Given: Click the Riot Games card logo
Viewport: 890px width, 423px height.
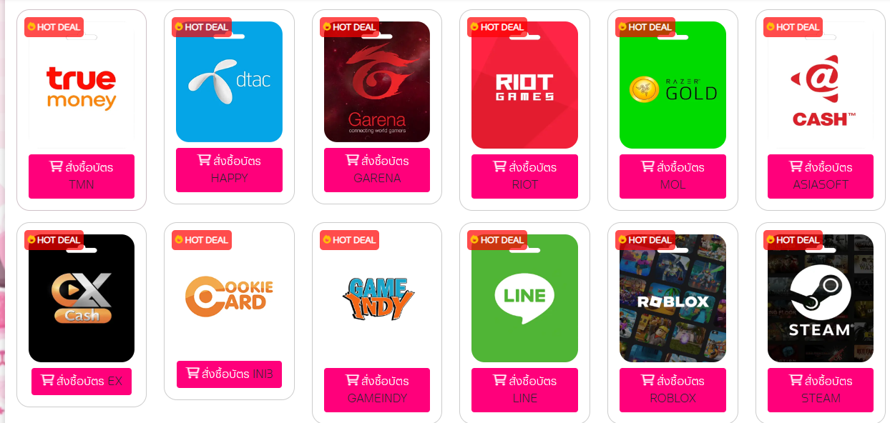Looking at the screenshot, I should tap(524, 85).
